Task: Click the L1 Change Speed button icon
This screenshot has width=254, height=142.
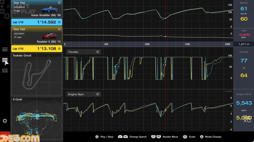Action: click(120, 137)
